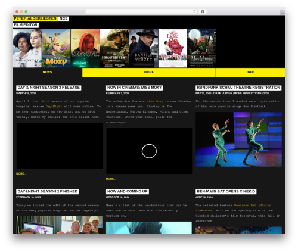
Task: Open Day & Night Season 3 Release post
Action: [x=49, y=88]
